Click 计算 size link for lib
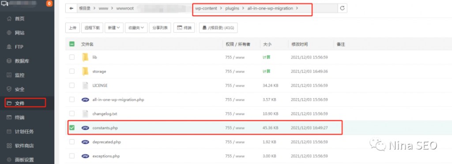 click(x=266, y=57)
